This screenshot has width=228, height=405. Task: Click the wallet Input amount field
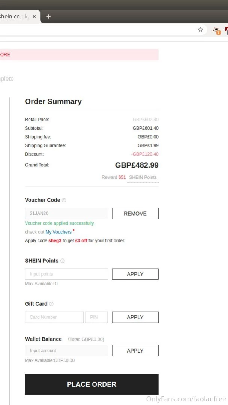coord(66,351)
